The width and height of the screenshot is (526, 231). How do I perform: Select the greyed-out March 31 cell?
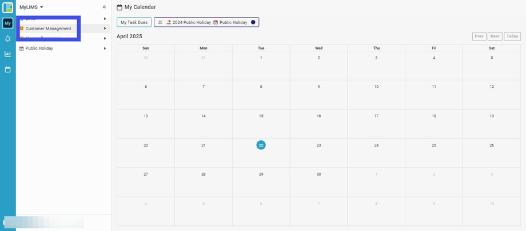pos(204,66)
